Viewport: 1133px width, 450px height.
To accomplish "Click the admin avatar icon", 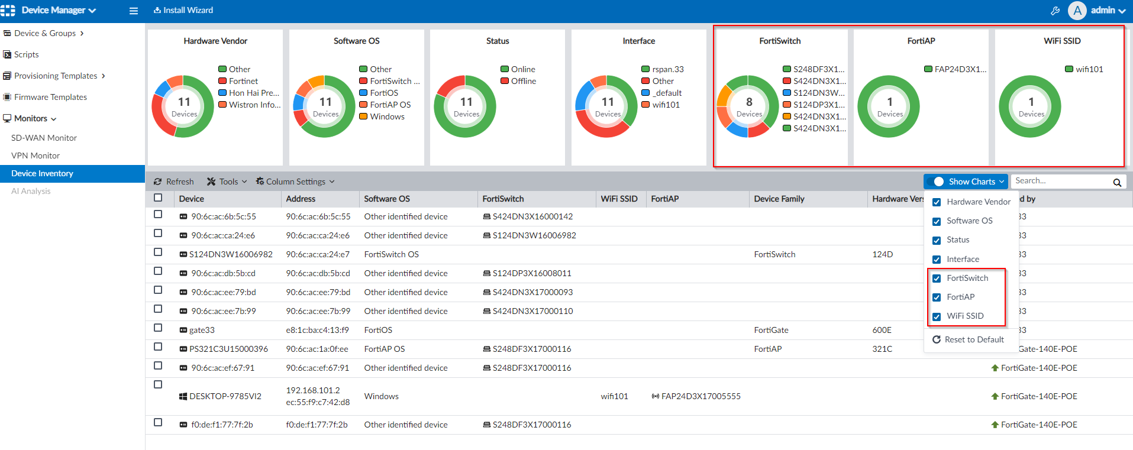I will pyautogui.click(x=1077, y=11).
